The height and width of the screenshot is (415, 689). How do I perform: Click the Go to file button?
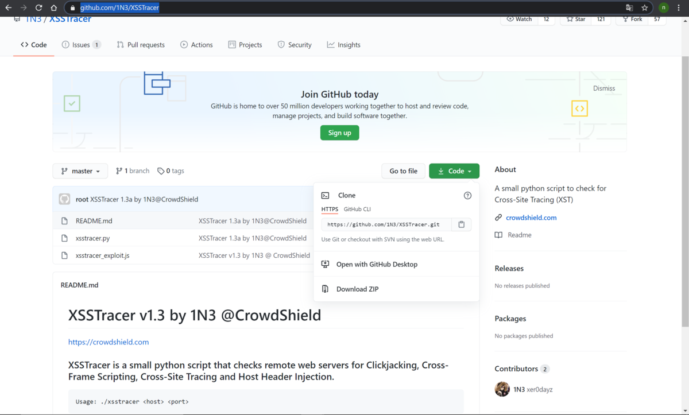[x=404, y=171]
